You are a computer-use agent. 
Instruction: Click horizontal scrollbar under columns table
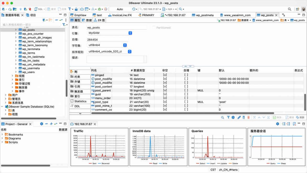click(x=183, y=113)
